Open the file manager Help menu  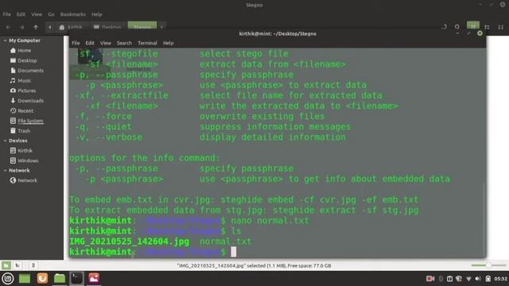pyautogui.click(x=96, y=14)
